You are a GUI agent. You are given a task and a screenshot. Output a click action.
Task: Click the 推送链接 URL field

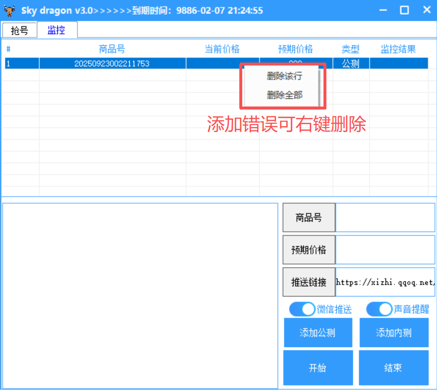tap(385, 282)
